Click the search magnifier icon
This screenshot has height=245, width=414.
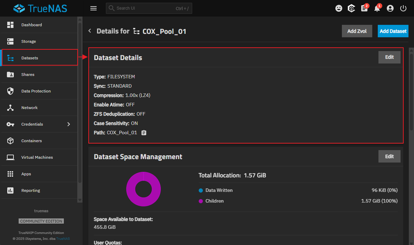pyautogui.click(x=111, y=8)
